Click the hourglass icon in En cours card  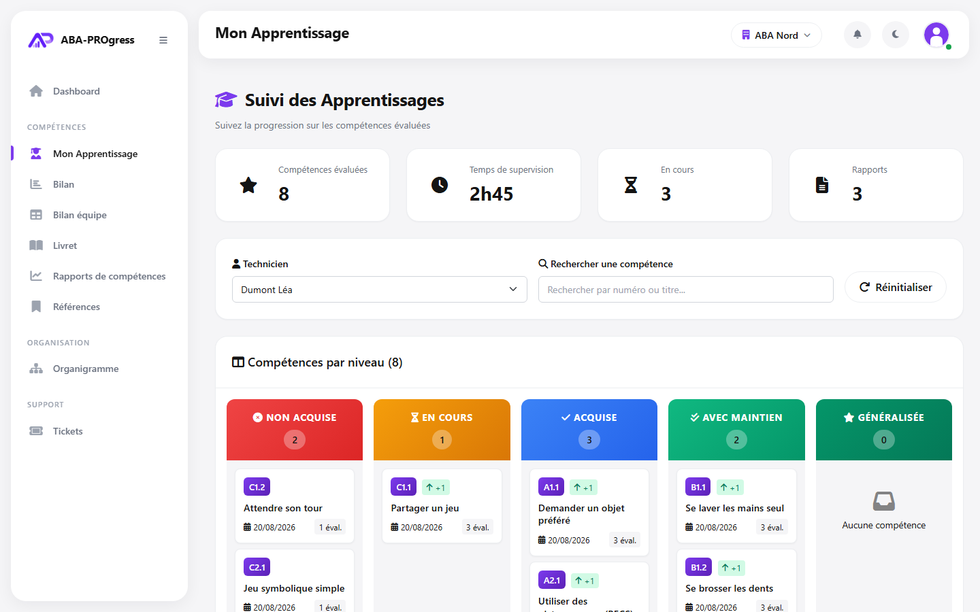pos(631,185)
